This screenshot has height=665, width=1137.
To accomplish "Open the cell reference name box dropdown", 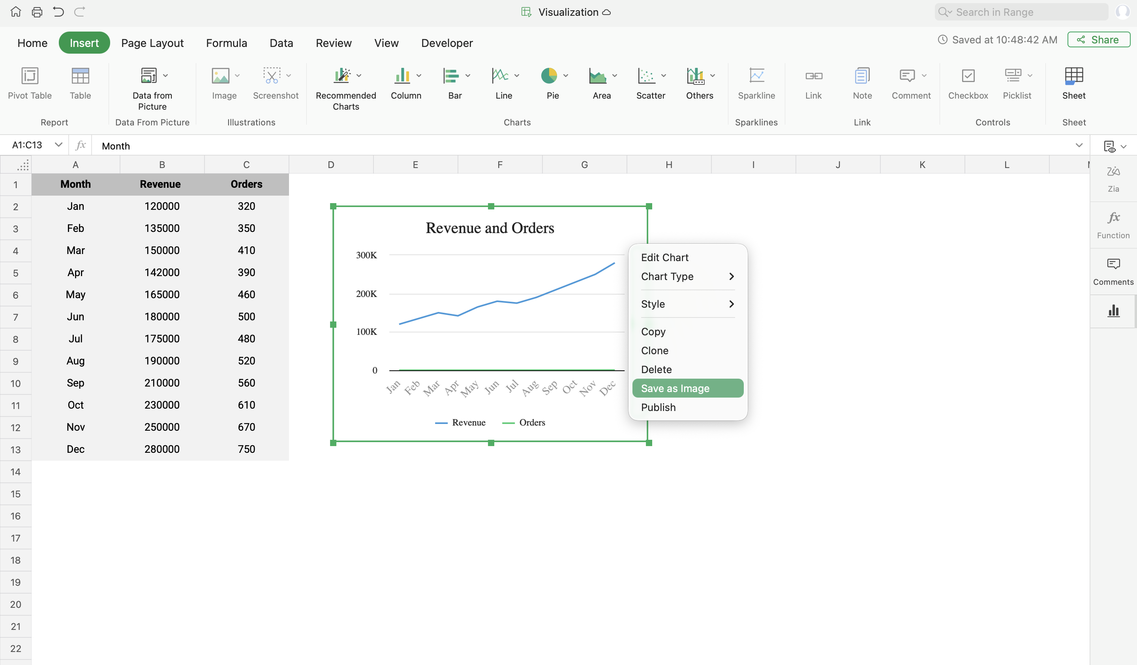I will (x=58, y=145).
